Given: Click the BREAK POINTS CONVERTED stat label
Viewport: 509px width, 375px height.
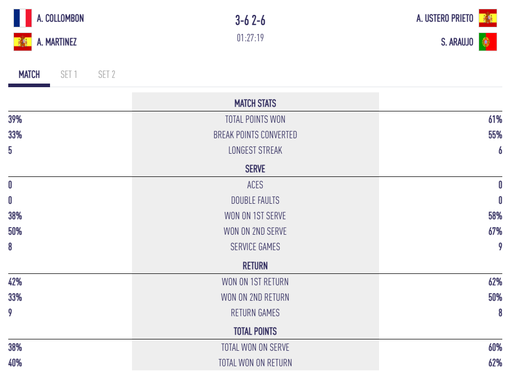Looking at the screenshot, I should click(x=255, y=135).
